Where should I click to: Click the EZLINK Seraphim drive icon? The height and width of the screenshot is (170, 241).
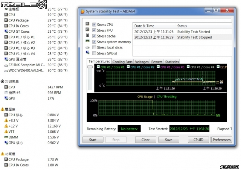(6, 65)
